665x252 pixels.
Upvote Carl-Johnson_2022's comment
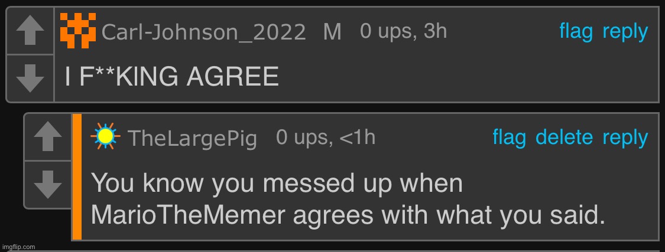click(30, 31)
